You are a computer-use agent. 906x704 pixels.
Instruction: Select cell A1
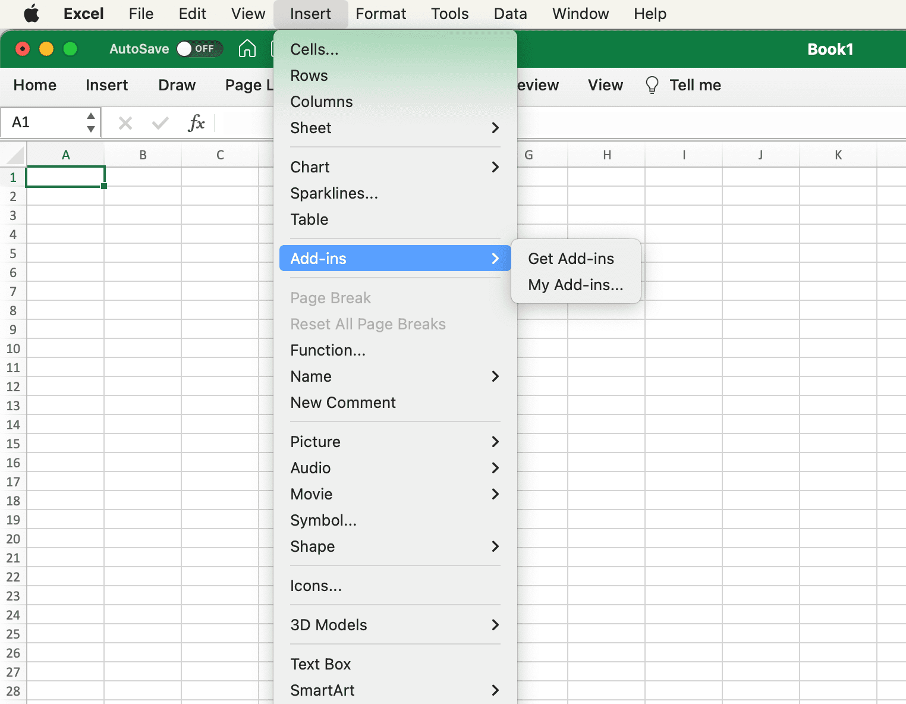pos(66,177)
